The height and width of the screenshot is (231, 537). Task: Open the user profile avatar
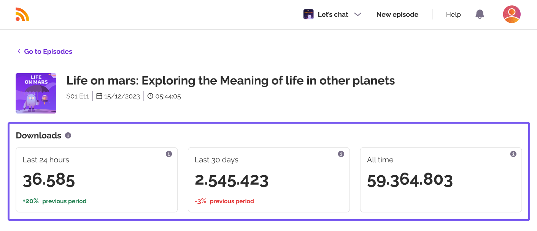512,14
